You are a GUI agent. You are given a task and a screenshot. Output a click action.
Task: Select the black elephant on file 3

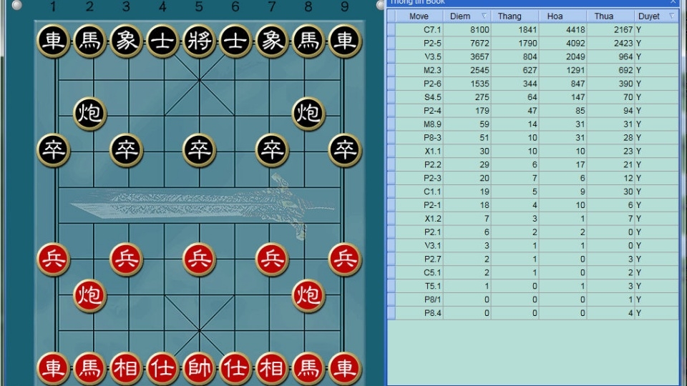click(126, 41)
